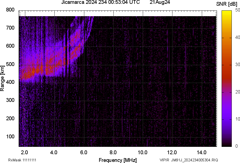Image resolution: width=240 pixels, height=163 pixels.
Task: Click the 'Frequency [MHz]' axis label
Action: click(118, 160)
